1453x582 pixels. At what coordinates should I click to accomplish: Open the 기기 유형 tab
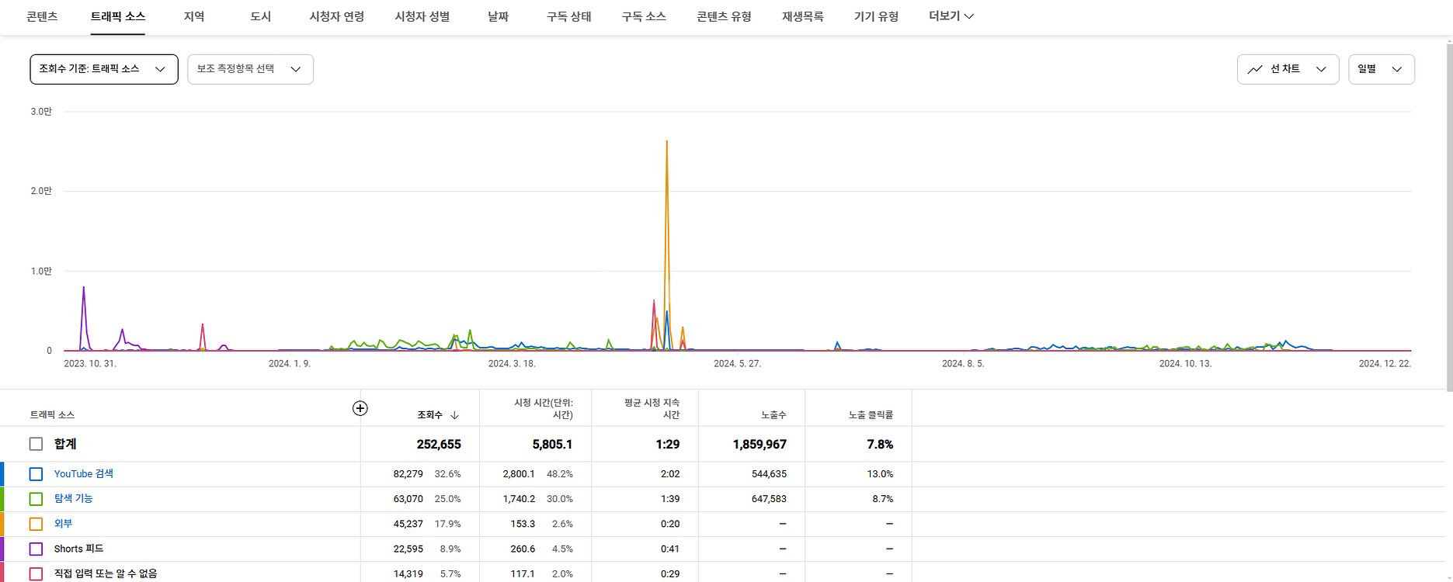pyautogui.click(x=876, y=16)
